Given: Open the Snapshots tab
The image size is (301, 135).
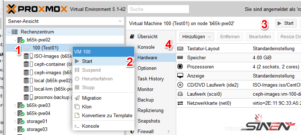Looking at the screenshot, I should click(151, 121).
